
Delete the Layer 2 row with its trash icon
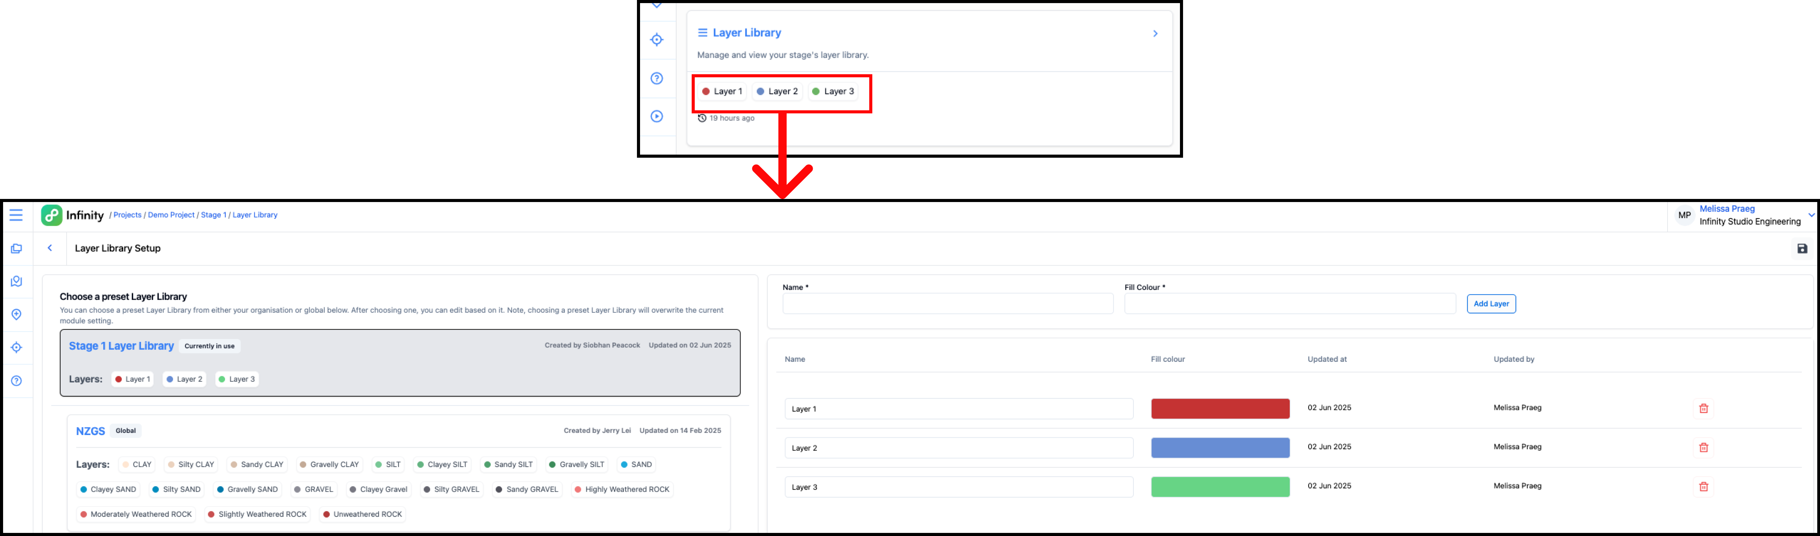tap(1703, 448)
